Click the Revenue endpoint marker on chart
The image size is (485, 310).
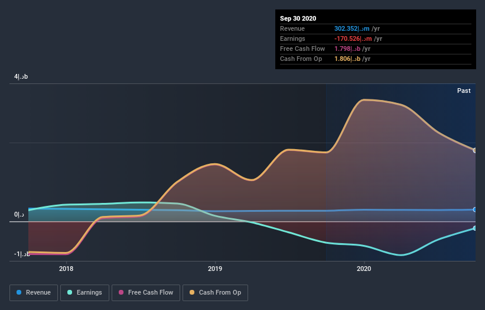[474, 209]
